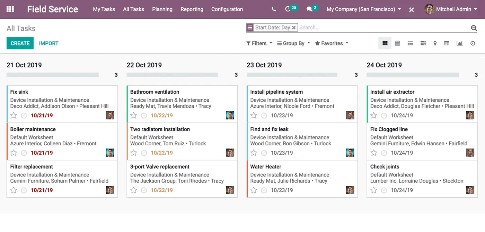This screenshot has width=485, height=232.
Task: Open the Group By dropdown
Action: point(293,43)
